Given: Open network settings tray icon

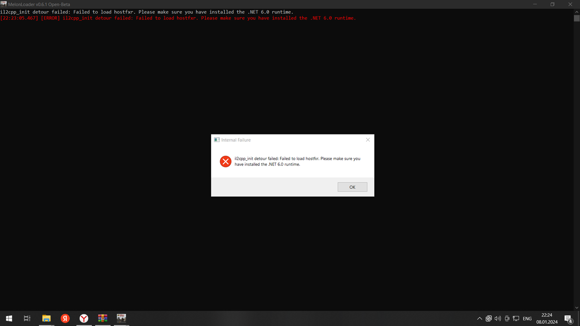Looking at the screenshot, I should click(x=516, y=319).
